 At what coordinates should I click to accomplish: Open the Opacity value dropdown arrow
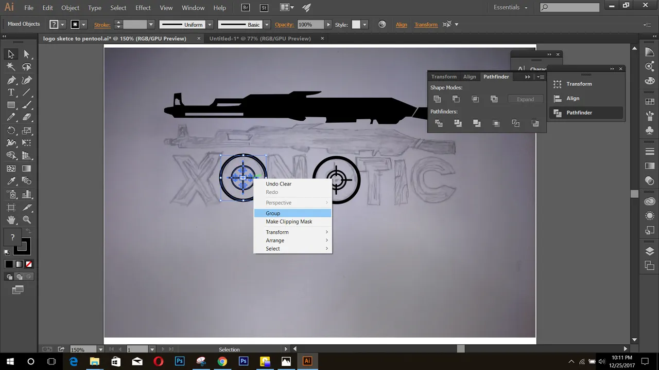click(328, 25)
